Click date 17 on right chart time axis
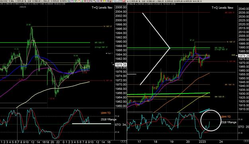Screen dimensions: 249x144 (x=139, y=142)
